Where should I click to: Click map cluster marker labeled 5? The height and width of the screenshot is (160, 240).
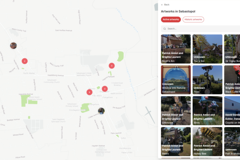click(x=89, y=92)
